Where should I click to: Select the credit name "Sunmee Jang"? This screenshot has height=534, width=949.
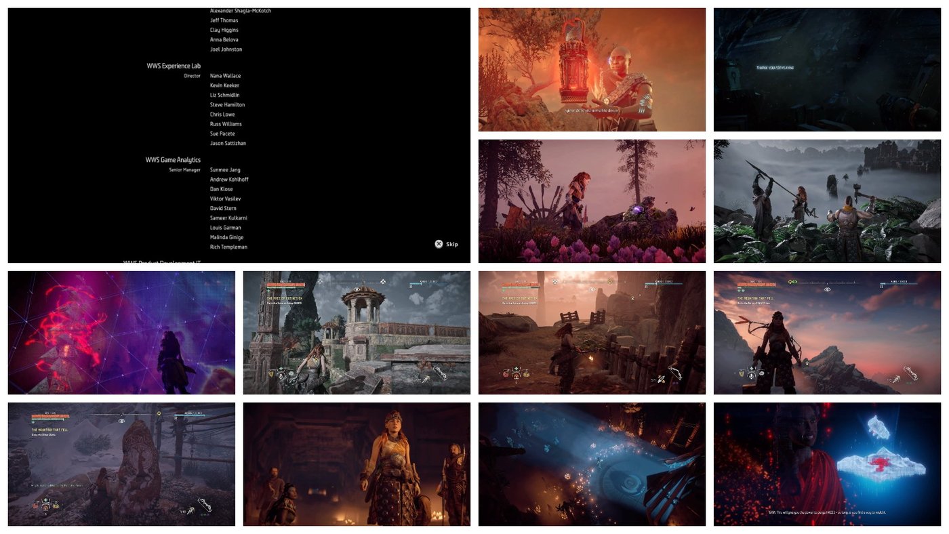(x=226, y=170)
